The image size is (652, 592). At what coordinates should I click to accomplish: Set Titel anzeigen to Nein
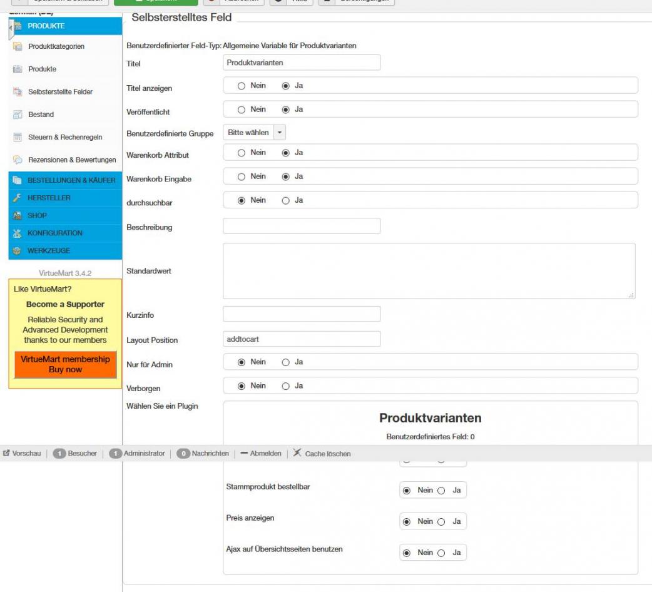pyautogui.click(x=242, y=86)
